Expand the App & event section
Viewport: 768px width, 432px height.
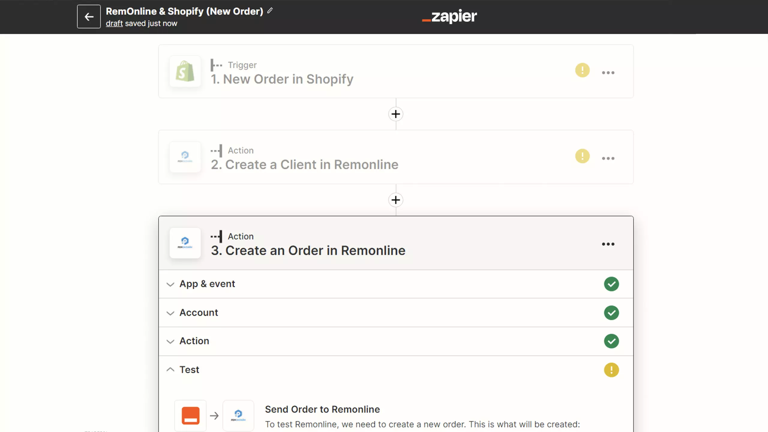[396, 284]
